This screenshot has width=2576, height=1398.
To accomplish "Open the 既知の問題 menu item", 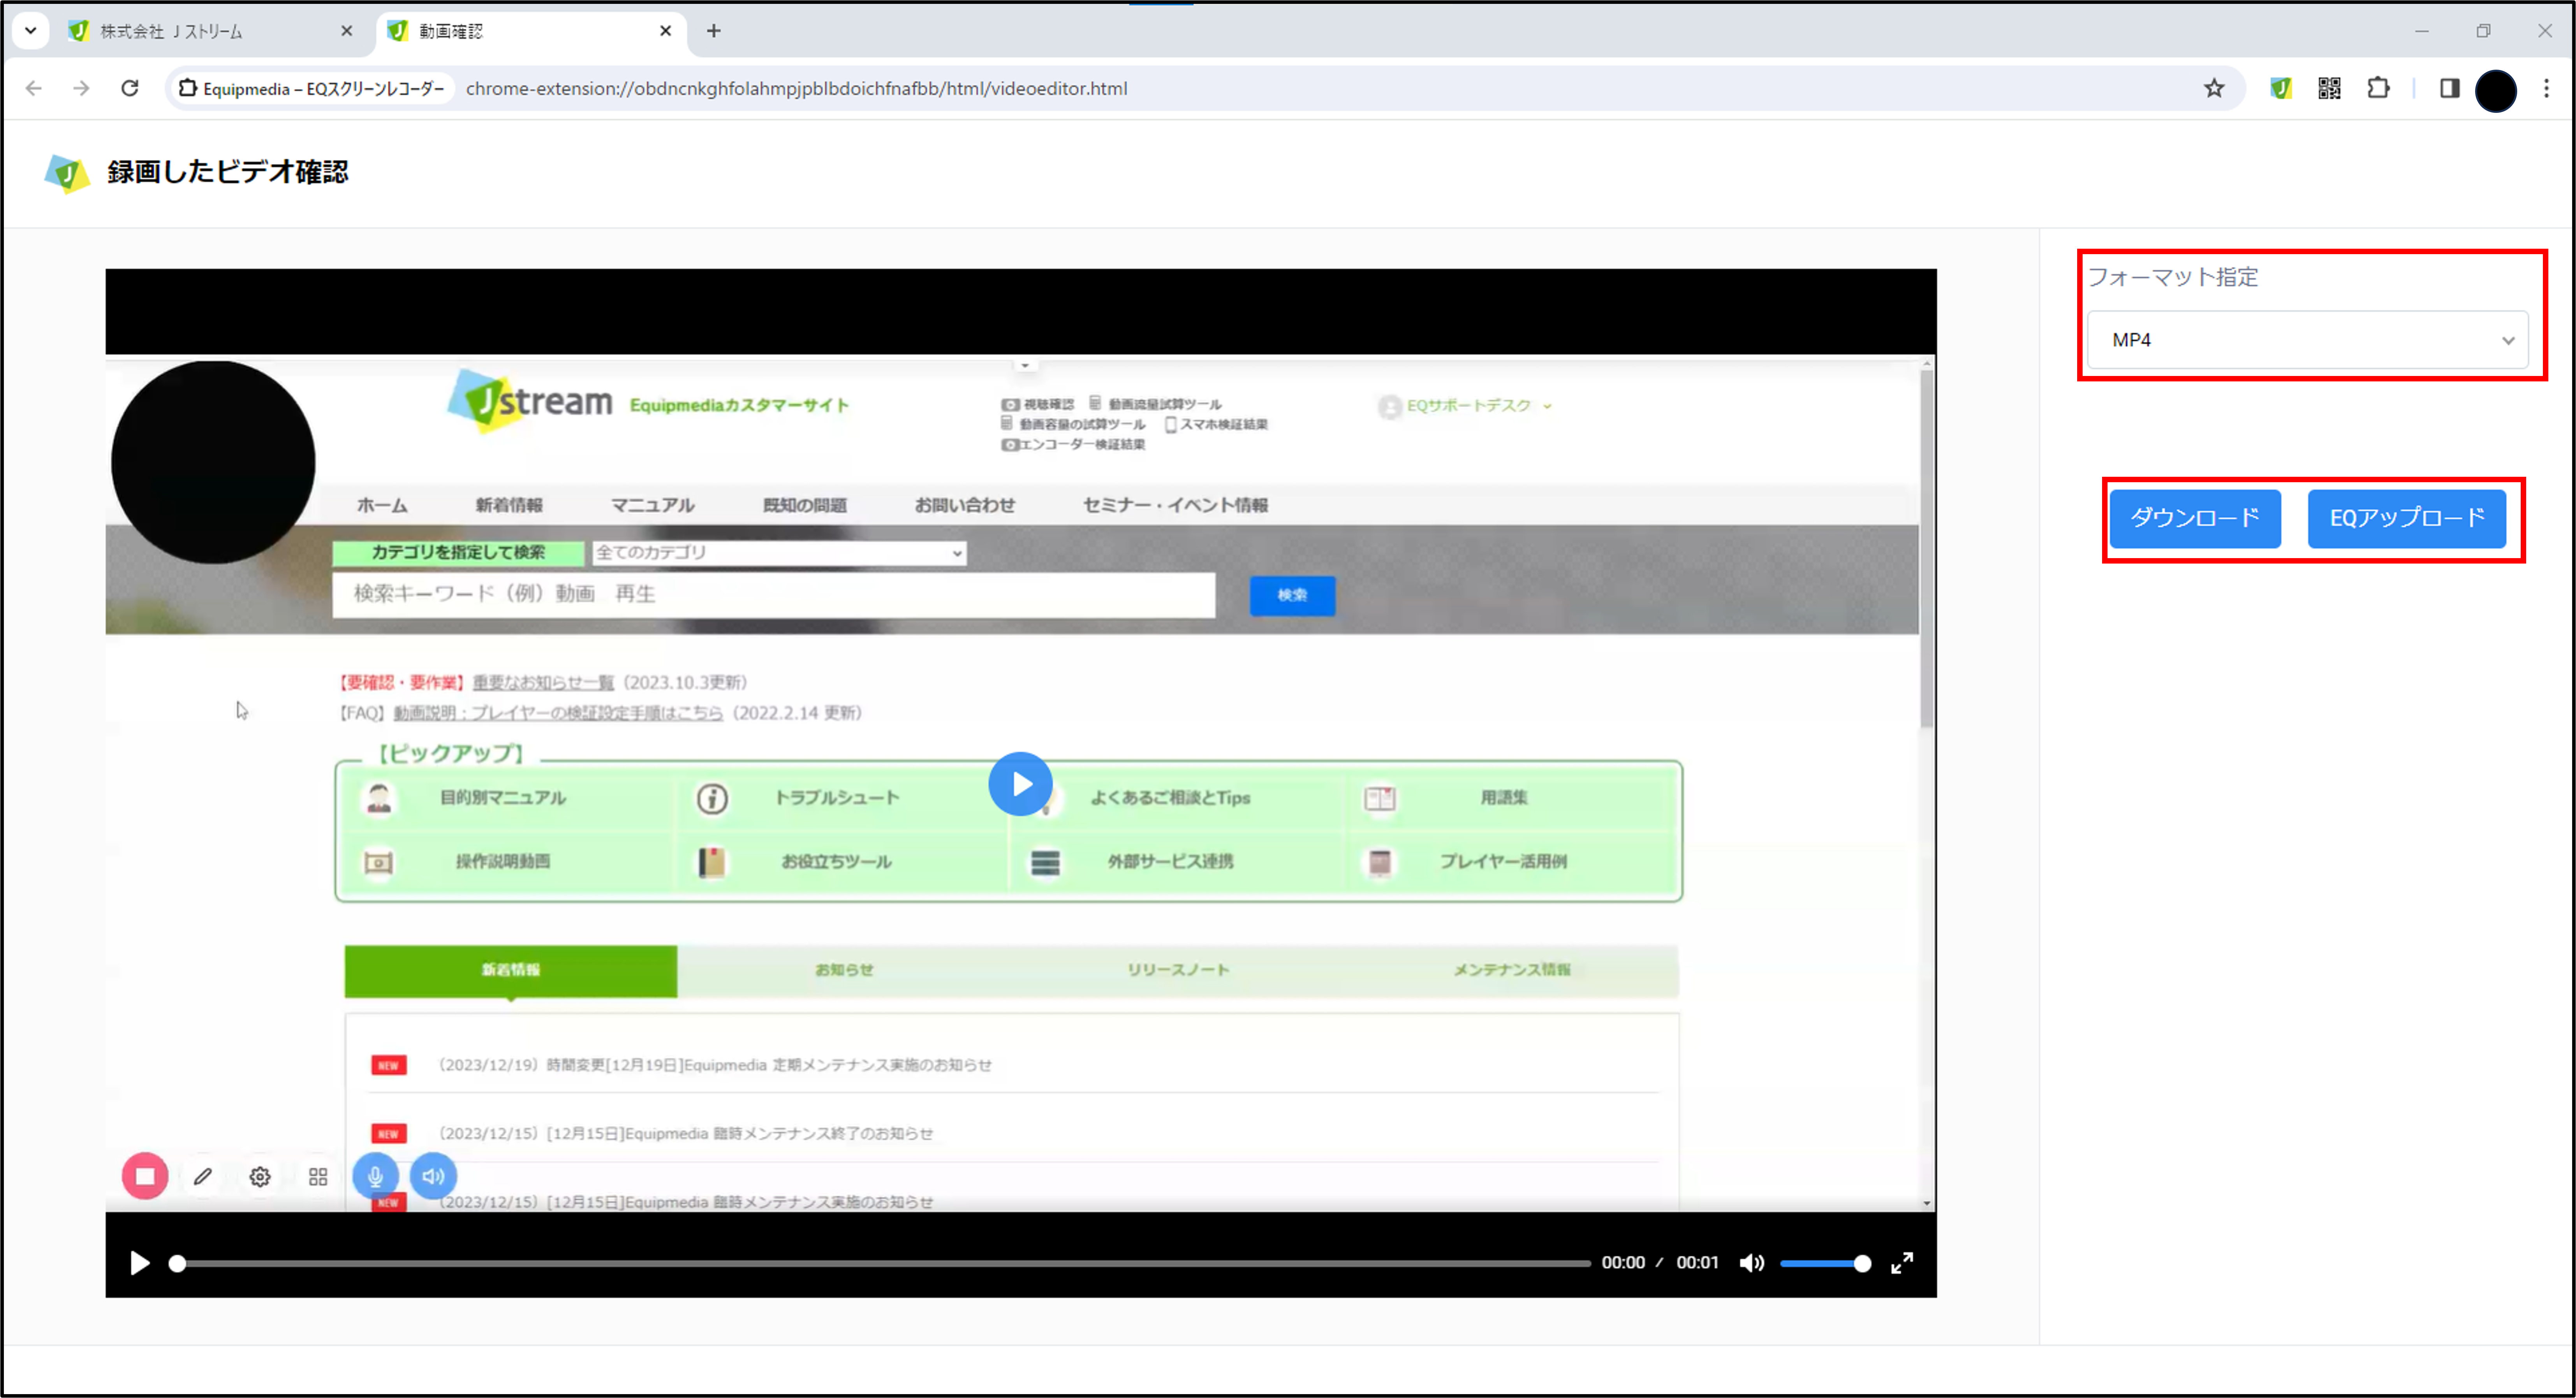I will 804,506.
